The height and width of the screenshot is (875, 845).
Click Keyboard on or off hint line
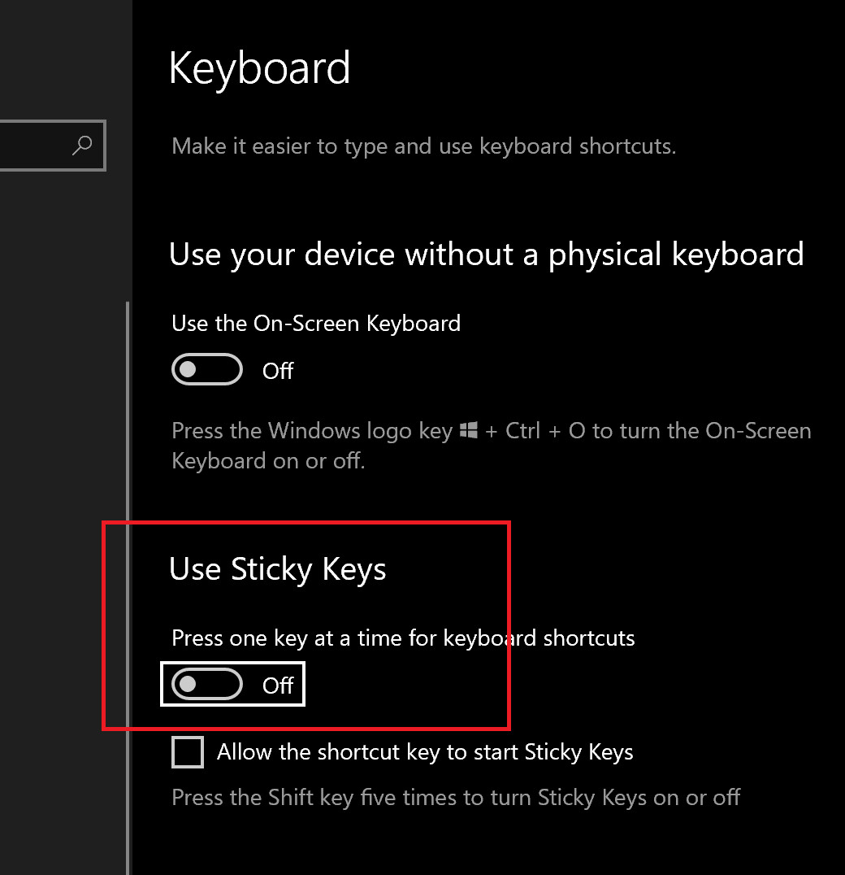click(x=268, y=461)
